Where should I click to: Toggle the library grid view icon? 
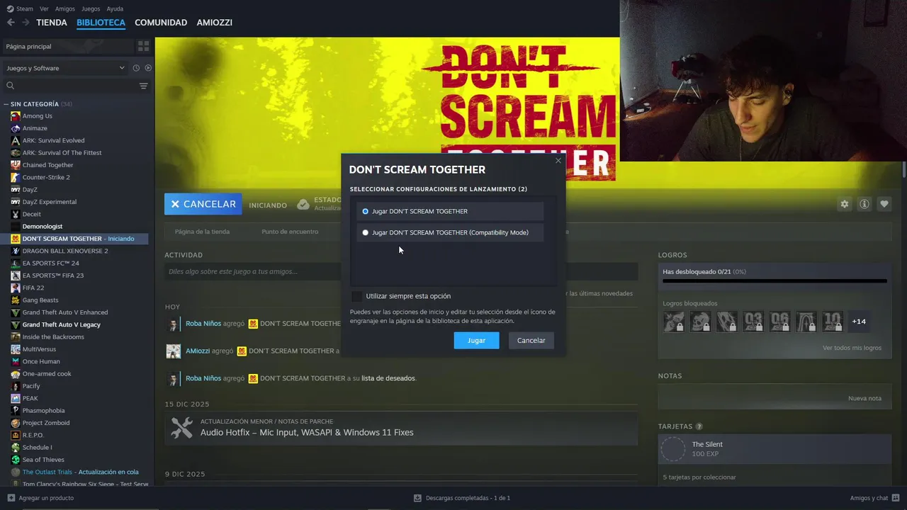point(144,46)
